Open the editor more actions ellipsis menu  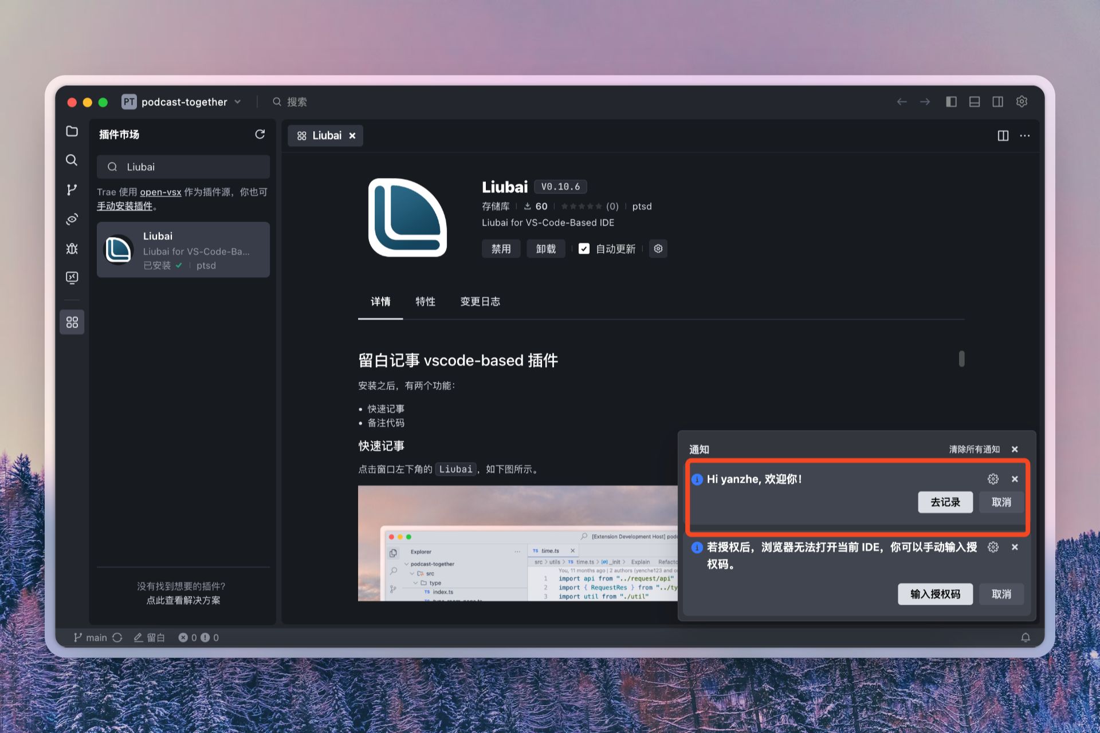pos(1024,136)
